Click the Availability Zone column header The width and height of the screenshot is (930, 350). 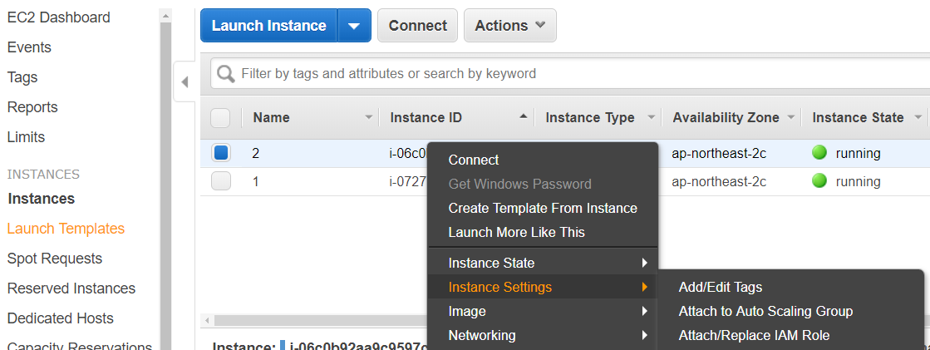click(726, 117)
